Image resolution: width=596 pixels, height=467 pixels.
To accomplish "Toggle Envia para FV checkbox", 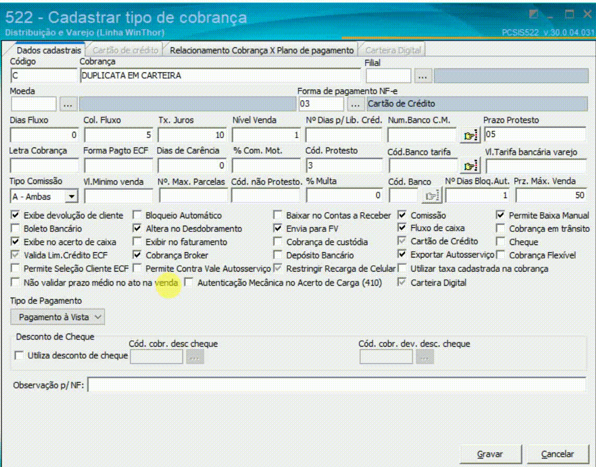I will [x=278, y=229].
